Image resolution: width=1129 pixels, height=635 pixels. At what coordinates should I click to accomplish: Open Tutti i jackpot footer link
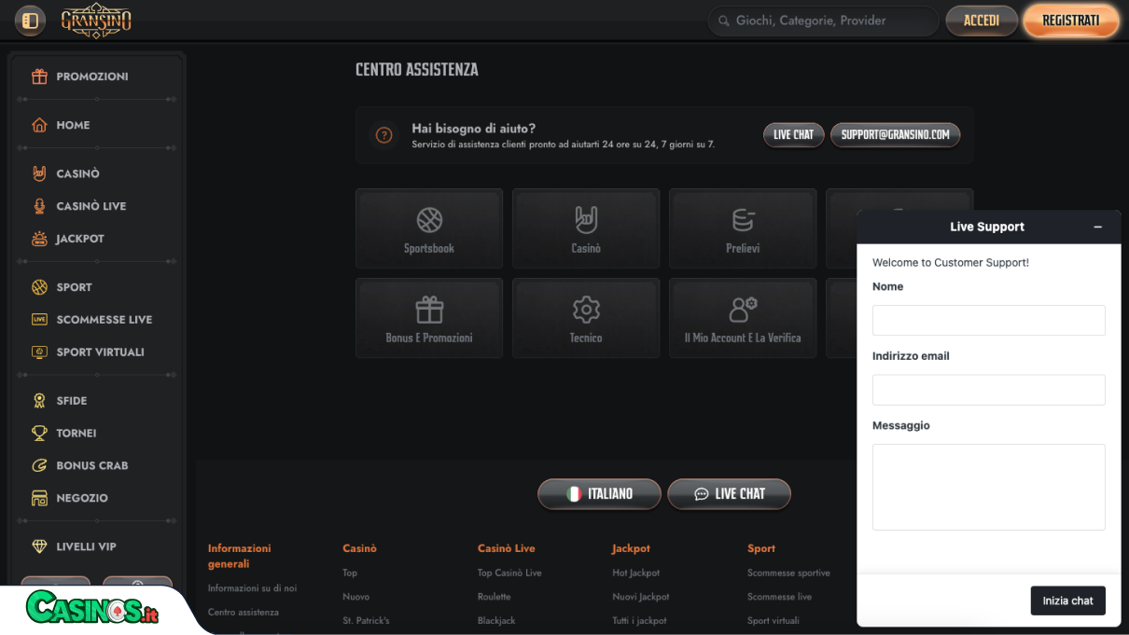click(x=639, y=620)
